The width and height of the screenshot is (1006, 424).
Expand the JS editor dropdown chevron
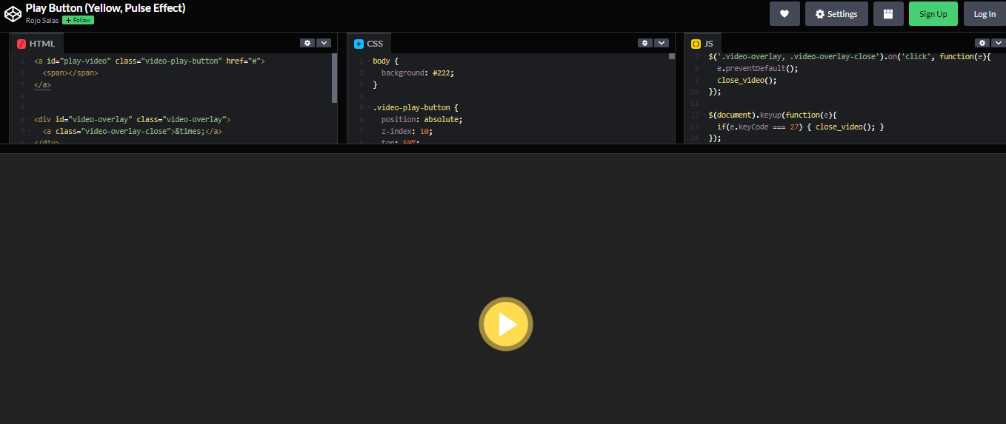pyautogui.click(x=998, y=43)
